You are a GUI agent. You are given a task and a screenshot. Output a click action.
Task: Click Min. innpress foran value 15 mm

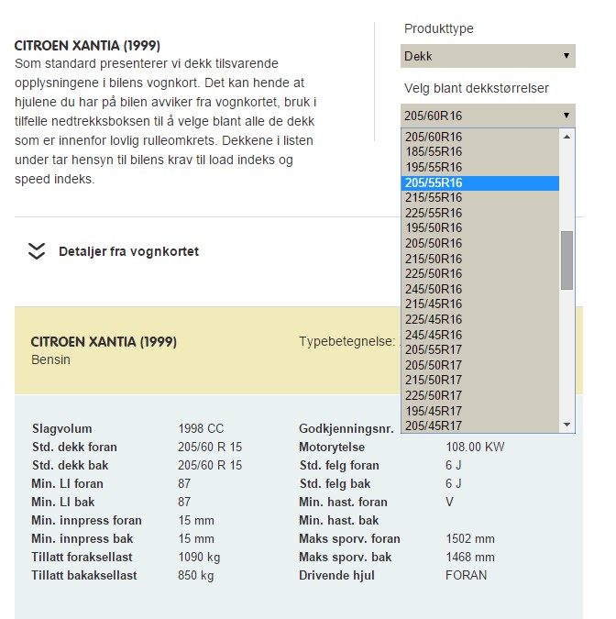196,520
